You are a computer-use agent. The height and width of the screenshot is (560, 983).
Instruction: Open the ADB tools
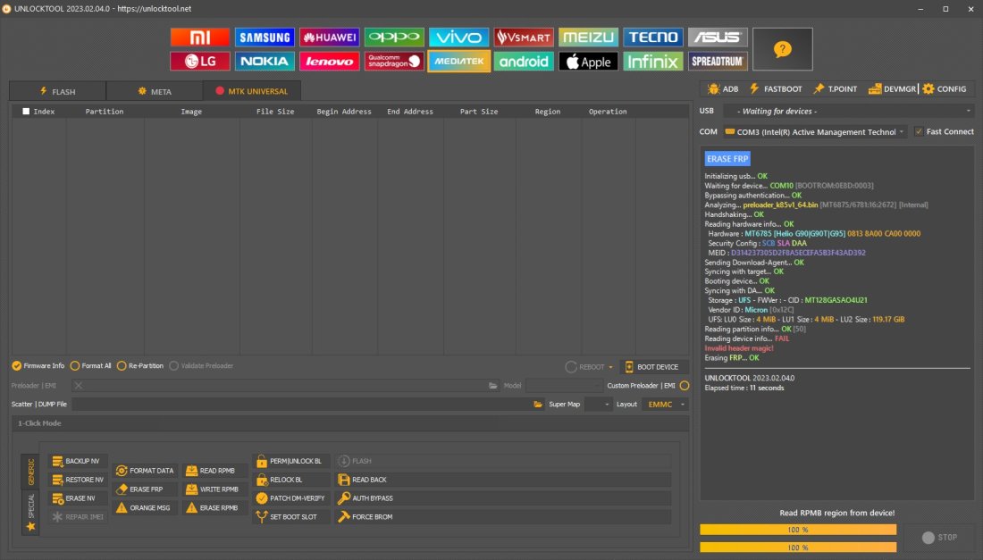click(x=723, y=89)
